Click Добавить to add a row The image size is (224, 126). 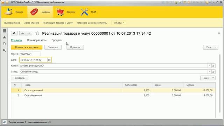tap(20, 78)
